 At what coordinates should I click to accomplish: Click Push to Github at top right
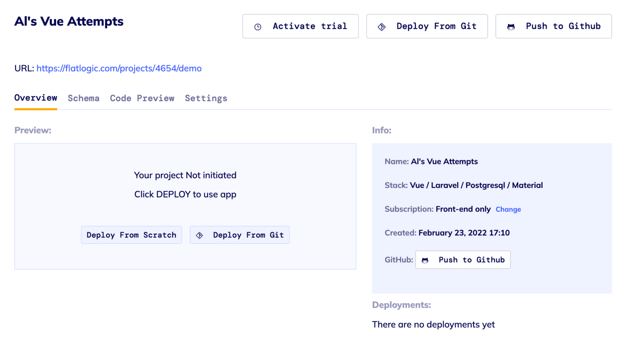coord(553,26)
